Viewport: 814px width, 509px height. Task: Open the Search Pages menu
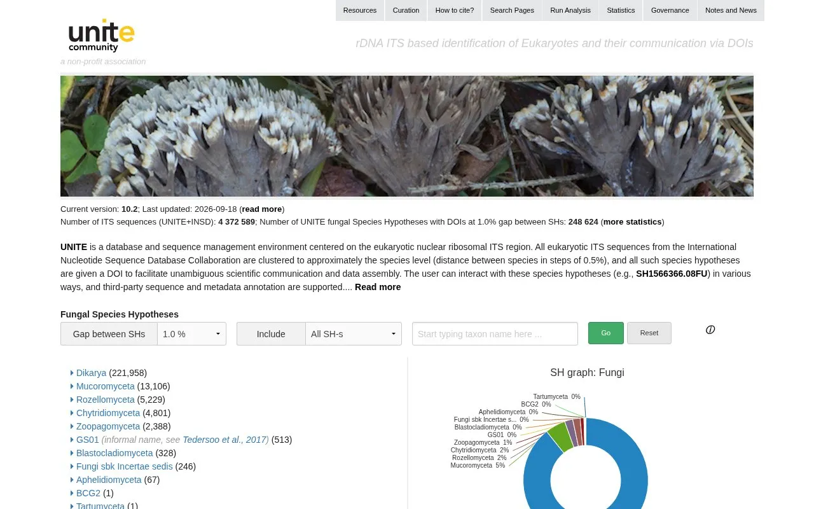click(512, 10)
